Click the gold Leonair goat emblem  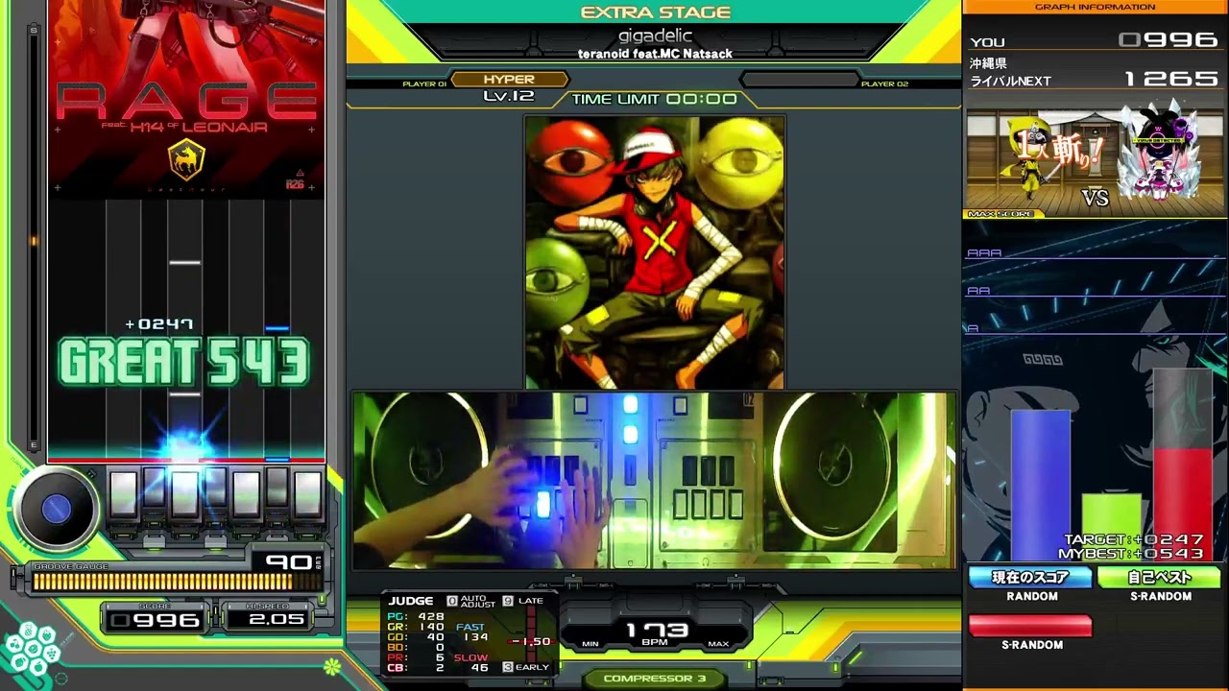point(186,160)
